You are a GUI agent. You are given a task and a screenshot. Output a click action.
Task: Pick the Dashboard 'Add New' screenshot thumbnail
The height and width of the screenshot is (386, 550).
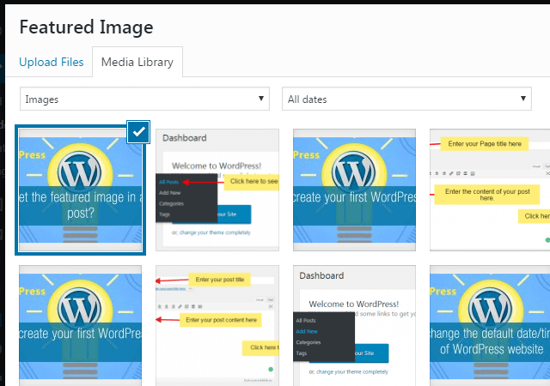coord(354,325)
